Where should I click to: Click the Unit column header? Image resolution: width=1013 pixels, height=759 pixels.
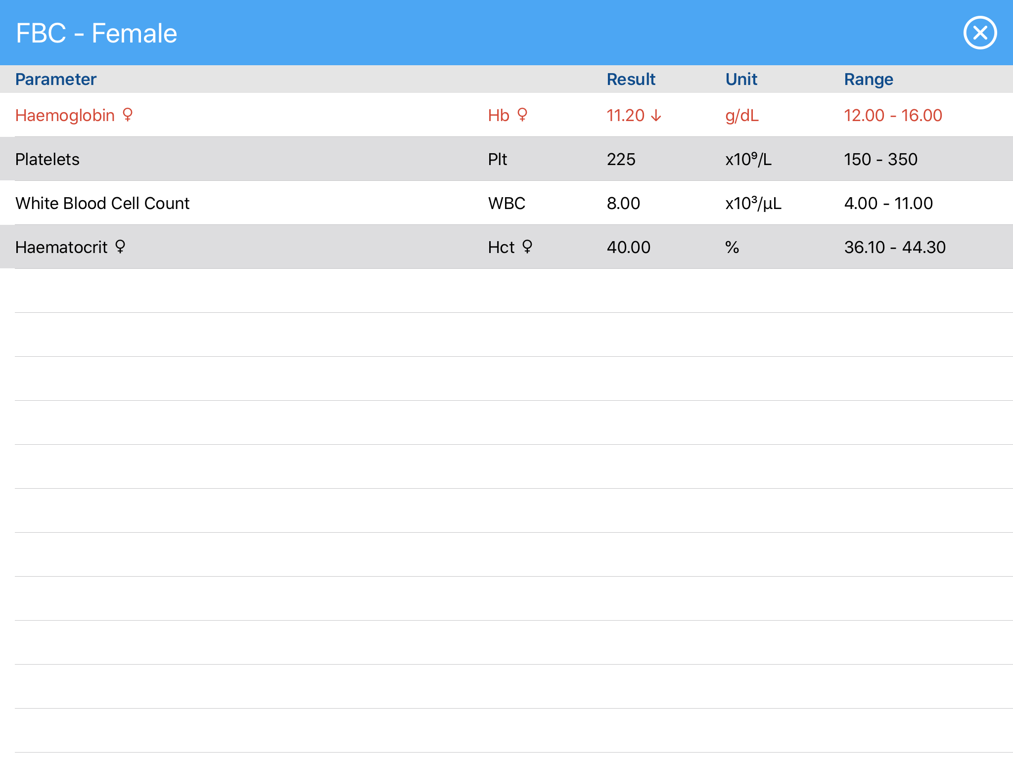pyautogui.click(x=741, y=79)
